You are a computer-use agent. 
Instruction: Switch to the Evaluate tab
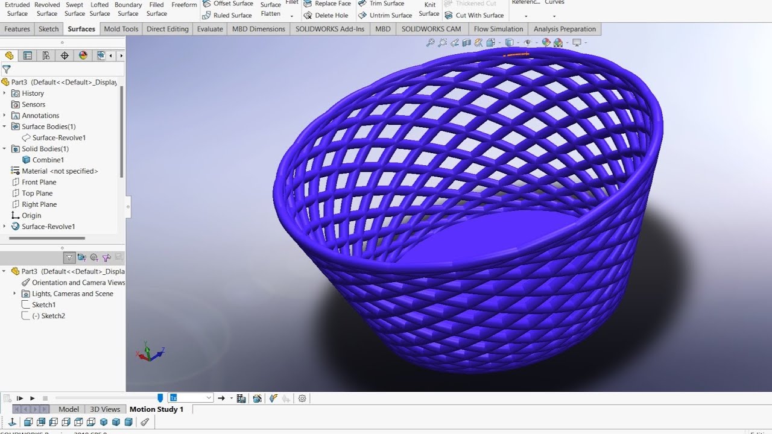[x=210, y=29]
